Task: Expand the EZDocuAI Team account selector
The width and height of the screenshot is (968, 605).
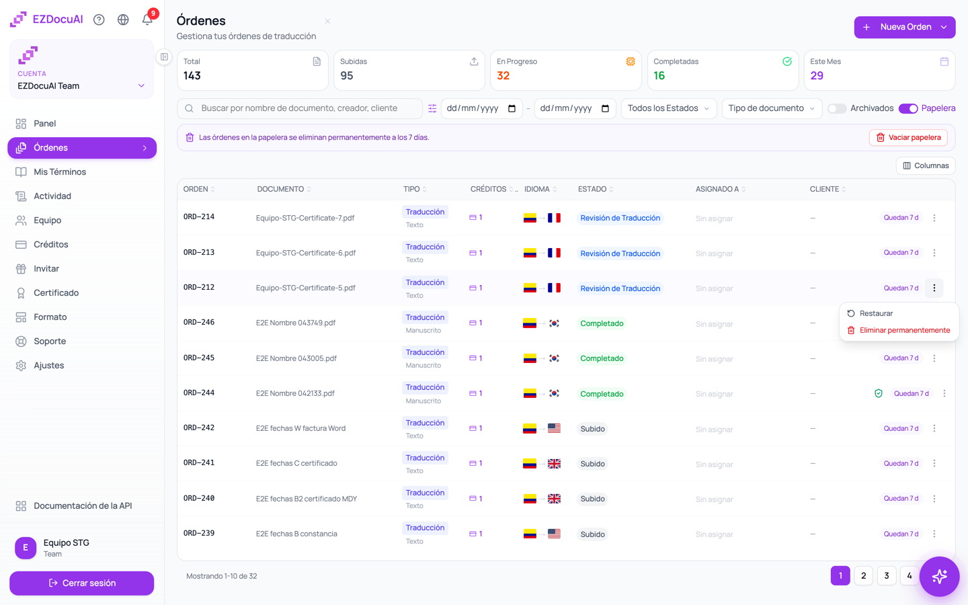Action: [81, 86]
